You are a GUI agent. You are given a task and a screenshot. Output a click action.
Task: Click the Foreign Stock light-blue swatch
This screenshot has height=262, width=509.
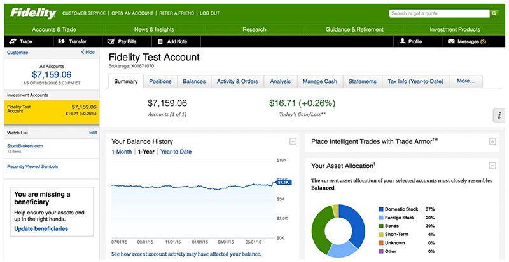pos(381,218)
